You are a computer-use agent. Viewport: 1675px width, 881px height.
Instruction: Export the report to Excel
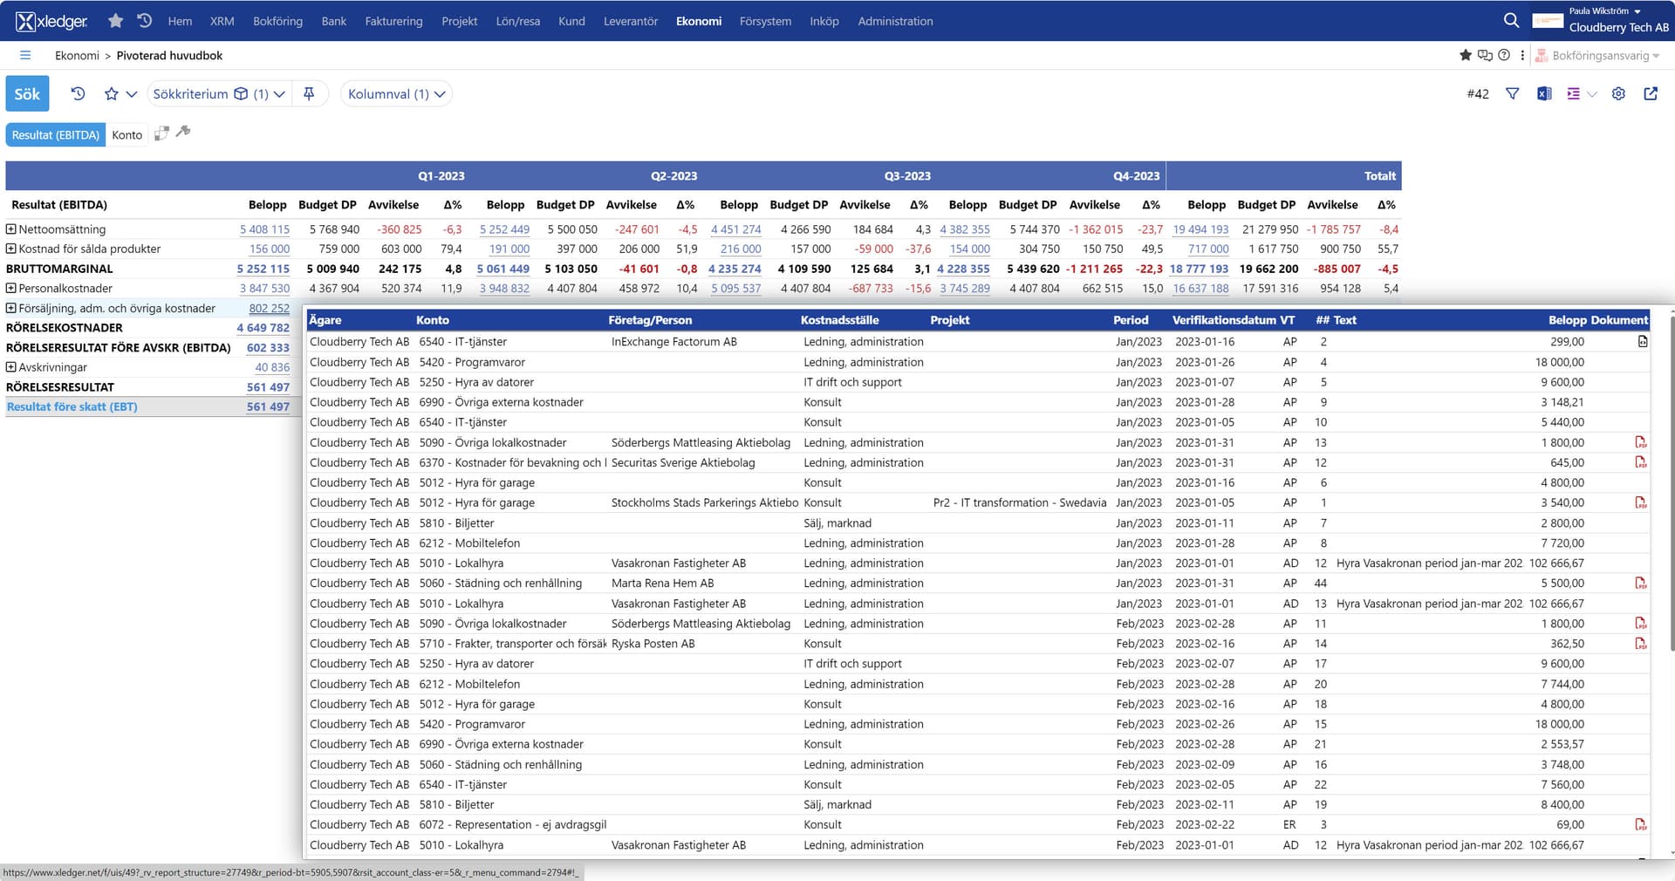pos(1544,93)
